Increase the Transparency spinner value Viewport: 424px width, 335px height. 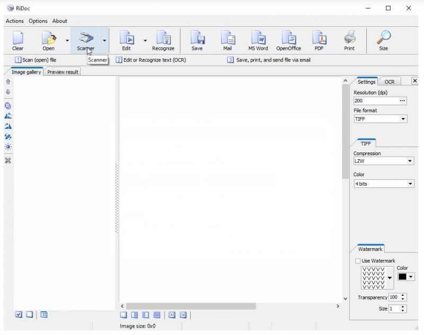tap(403, 295)
